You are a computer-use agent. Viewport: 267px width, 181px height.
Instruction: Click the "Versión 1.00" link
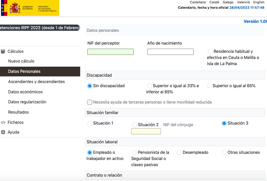pyautogui.click(x=255, y=21)
